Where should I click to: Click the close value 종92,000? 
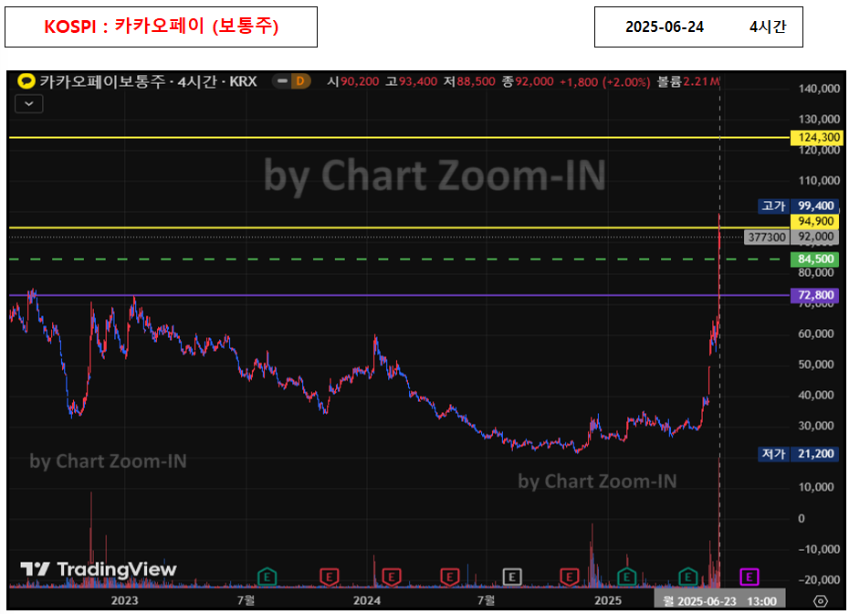pos(528,82)
